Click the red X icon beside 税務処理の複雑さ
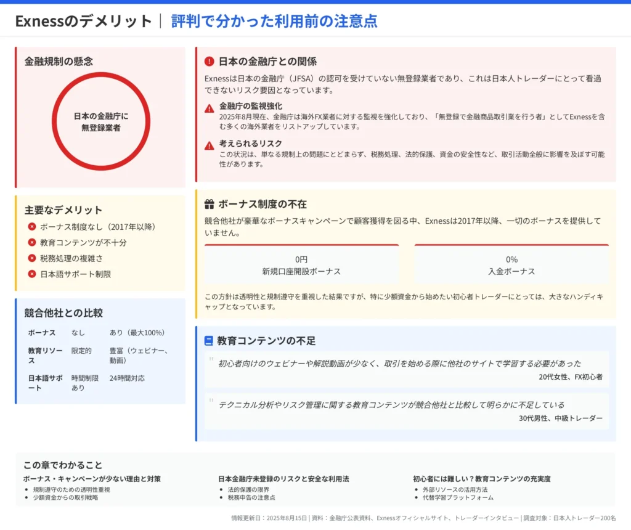Screen dimensions: 631x530 click(32, 258)
